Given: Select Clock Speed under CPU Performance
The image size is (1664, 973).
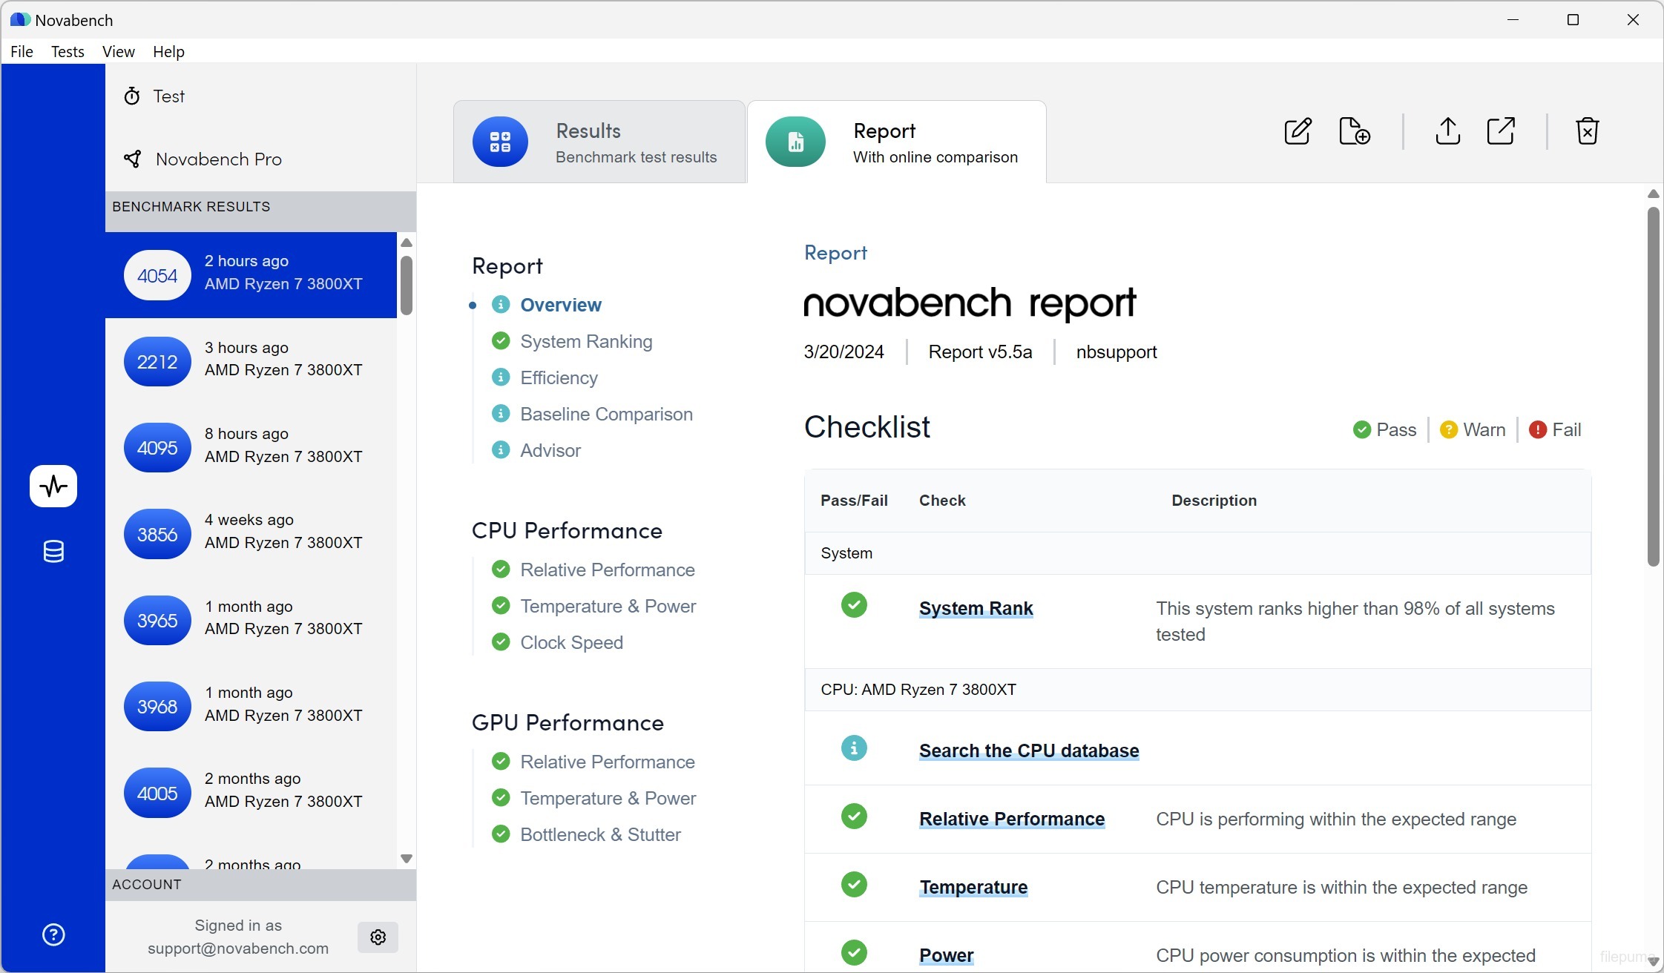Looking at the screenshot, I should tap(571, 642).
